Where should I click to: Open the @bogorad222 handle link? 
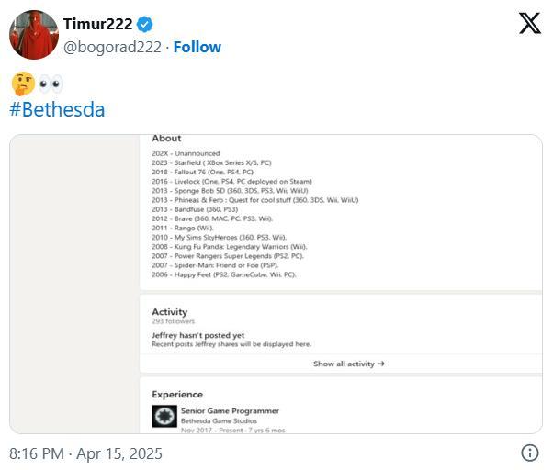(112, 47)
